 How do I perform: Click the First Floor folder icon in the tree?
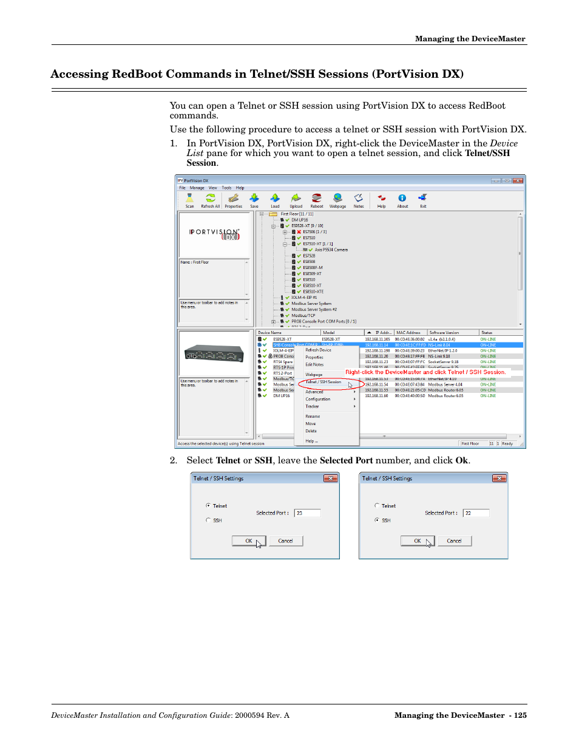pyautogui.click(x=273, y=214)
